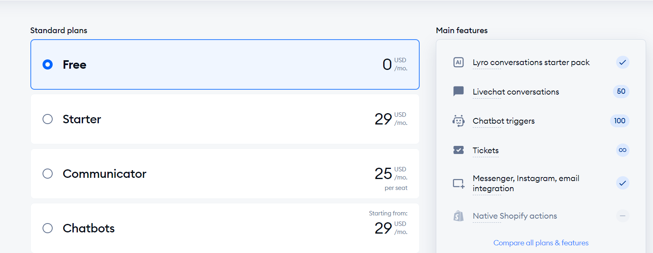The height and width of the screenshot is (253, 653).
Task: Click the 100 badge for Chatbot triggers
Action: pyautogui.click(x=619, y=121)
